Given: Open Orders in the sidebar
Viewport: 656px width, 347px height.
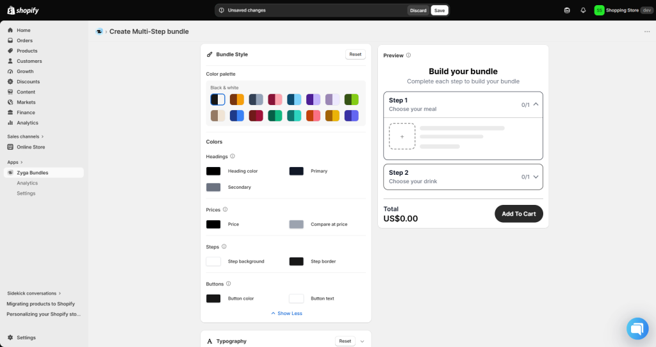Looking at the screenshot, I should click(25, 40).
